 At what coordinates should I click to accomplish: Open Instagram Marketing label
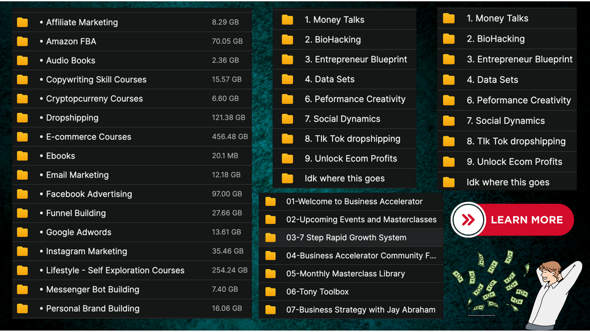point(86,251)
